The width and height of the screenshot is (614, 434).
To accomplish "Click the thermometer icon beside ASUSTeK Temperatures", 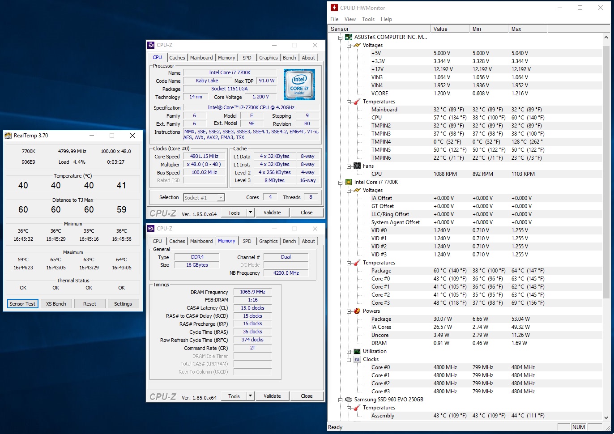I will coord(357,102).
